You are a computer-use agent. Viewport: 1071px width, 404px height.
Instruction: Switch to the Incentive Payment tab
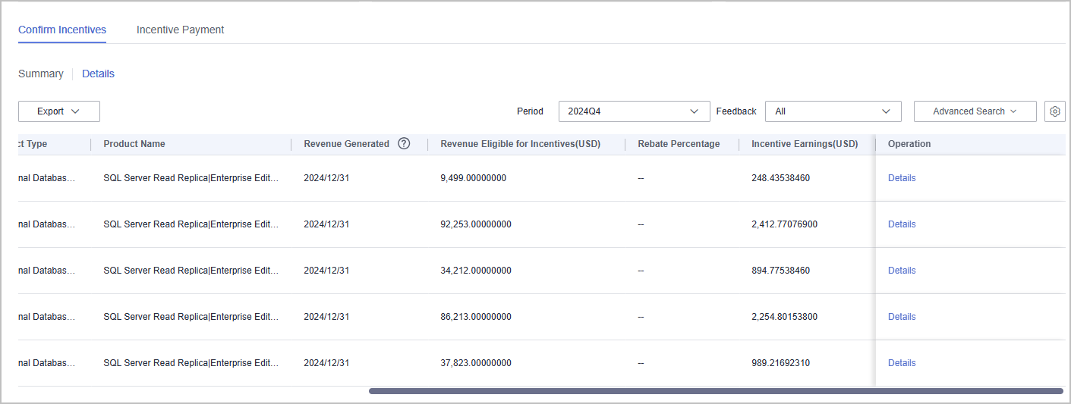click(x=180, y=30)
